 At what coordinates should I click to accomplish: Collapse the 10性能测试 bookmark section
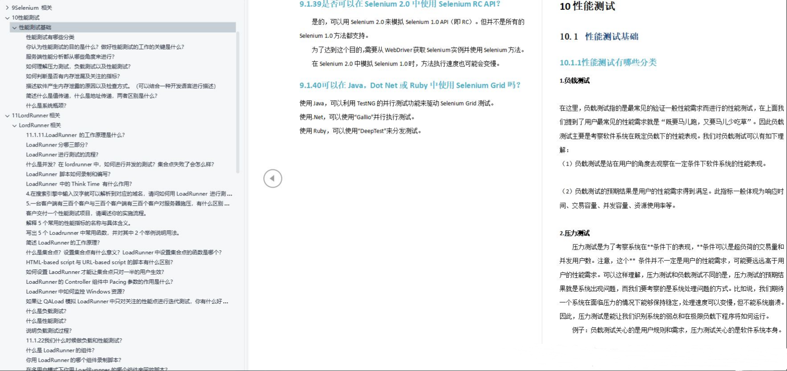(x=7, y=17)
